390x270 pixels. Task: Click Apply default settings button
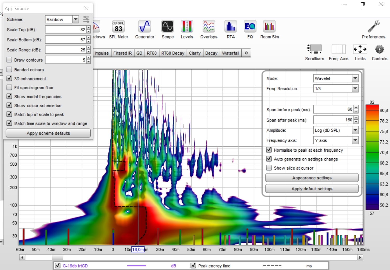[312, 189]
